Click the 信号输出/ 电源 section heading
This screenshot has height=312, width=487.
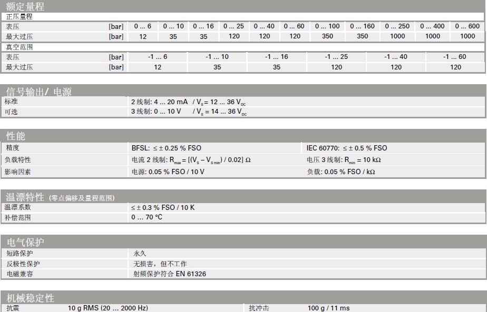(x=38, y=92)
